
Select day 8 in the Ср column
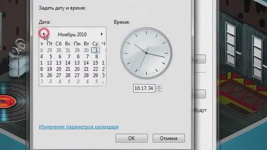tap(96, 57)
